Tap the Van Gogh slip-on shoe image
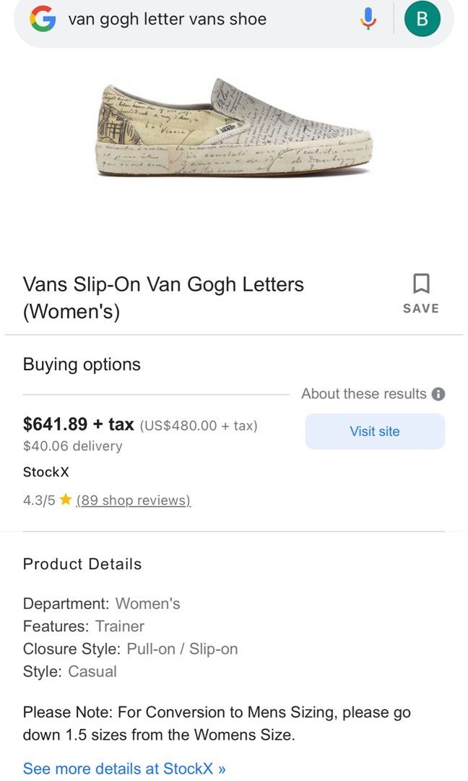Viewport: 468px width, 781px height. coord(234,130)
